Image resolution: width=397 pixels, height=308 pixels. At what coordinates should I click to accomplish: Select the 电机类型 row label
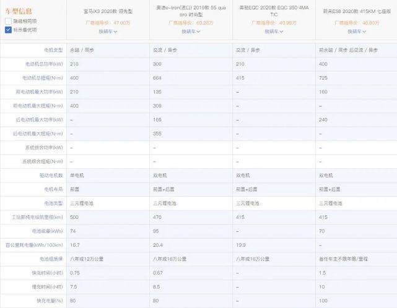coord(53,50)
